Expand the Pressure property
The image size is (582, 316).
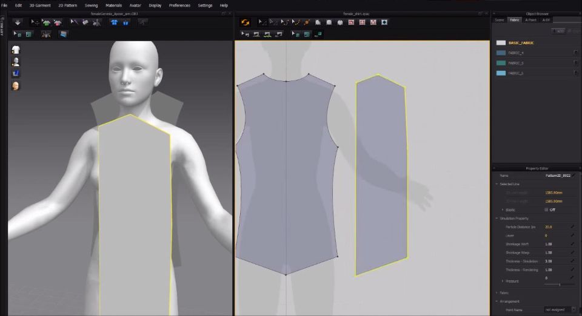point(503,281)
